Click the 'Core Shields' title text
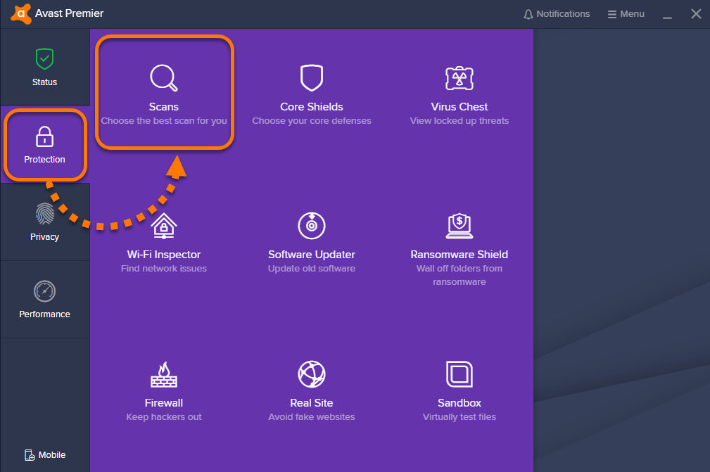The width and height of the screenshot is (710, 472). pyautogui.click(x=312, y=107)
